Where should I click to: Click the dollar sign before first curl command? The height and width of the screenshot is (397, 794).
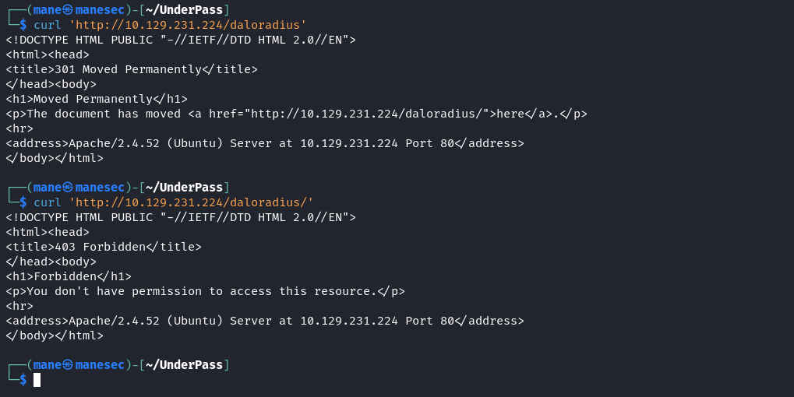pyautogui.click(x=23, y=25)
